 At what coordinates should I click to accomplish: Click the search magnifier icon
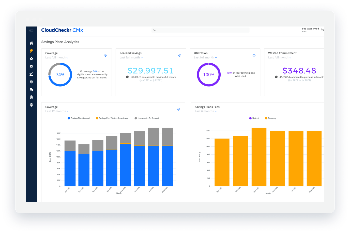[x=155, y=30]
